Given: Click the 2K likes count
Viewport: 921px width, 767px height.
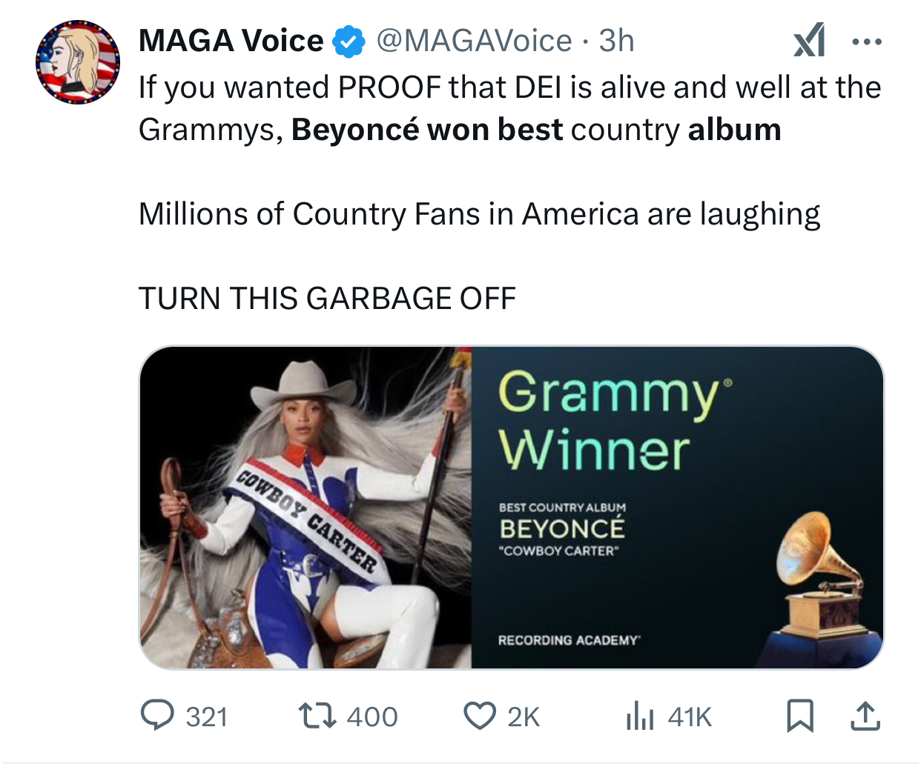Looking at the screenshot, I should coord(524,717).
